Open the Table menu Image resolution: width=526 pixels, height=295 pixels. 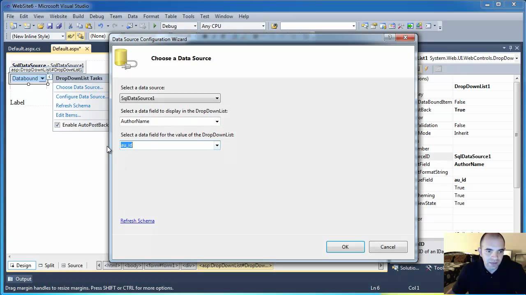[x=171, y=16]
